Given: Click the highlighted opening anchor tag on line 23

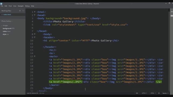Looking at the screenshot, I should pos(66,82).
